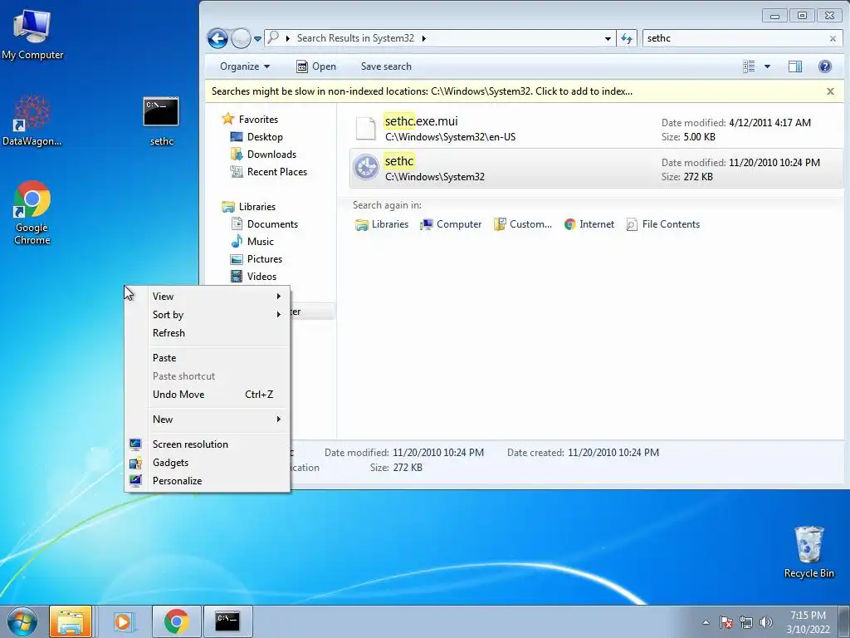850x638 pixels.
Task: Open recent pages dropdown arrow
Action: coord(257,39)
